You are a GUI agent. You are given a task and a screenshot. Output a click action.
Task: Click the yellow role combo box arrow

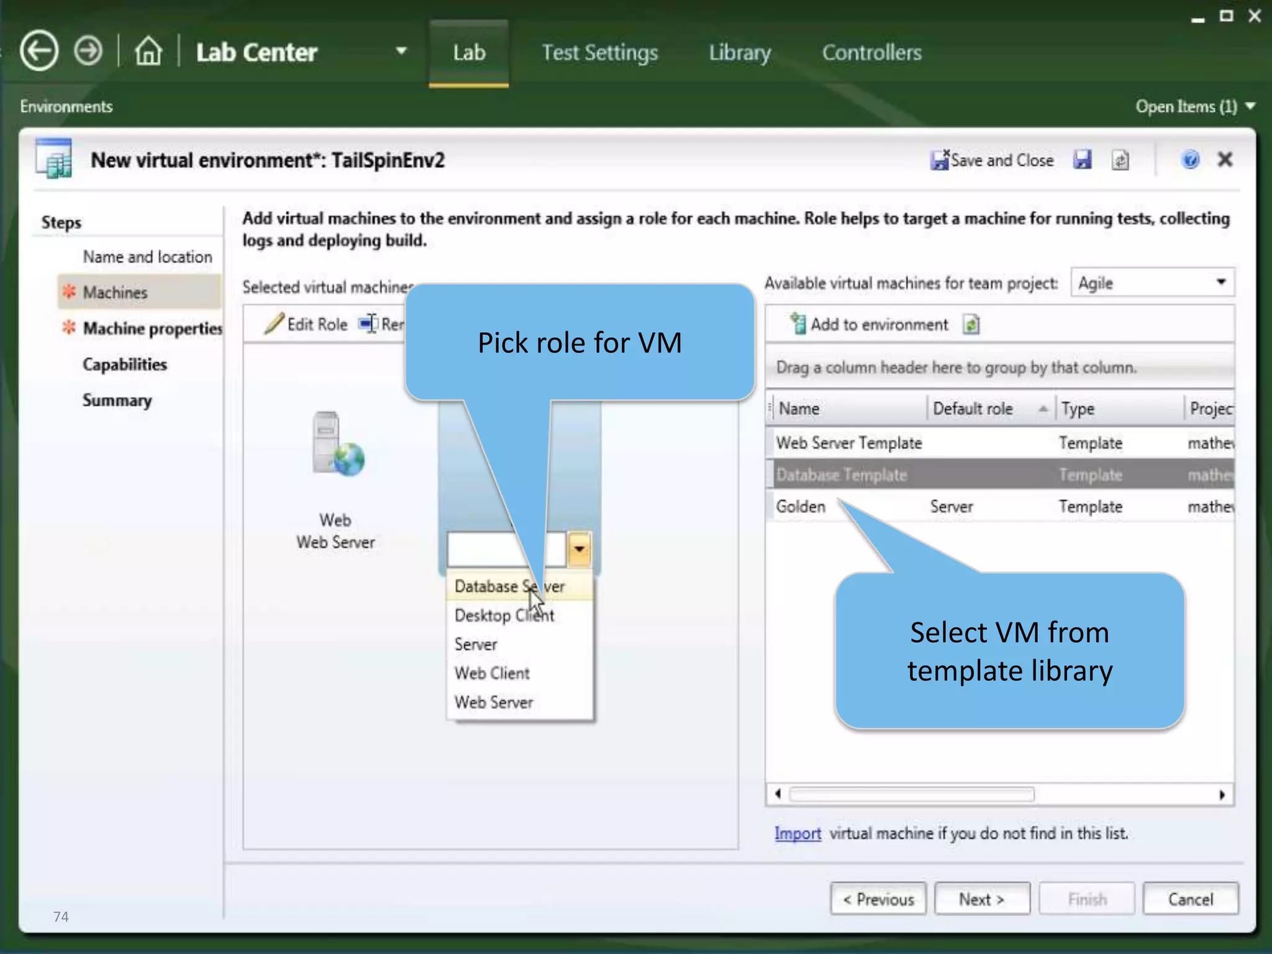coord(579,549)
